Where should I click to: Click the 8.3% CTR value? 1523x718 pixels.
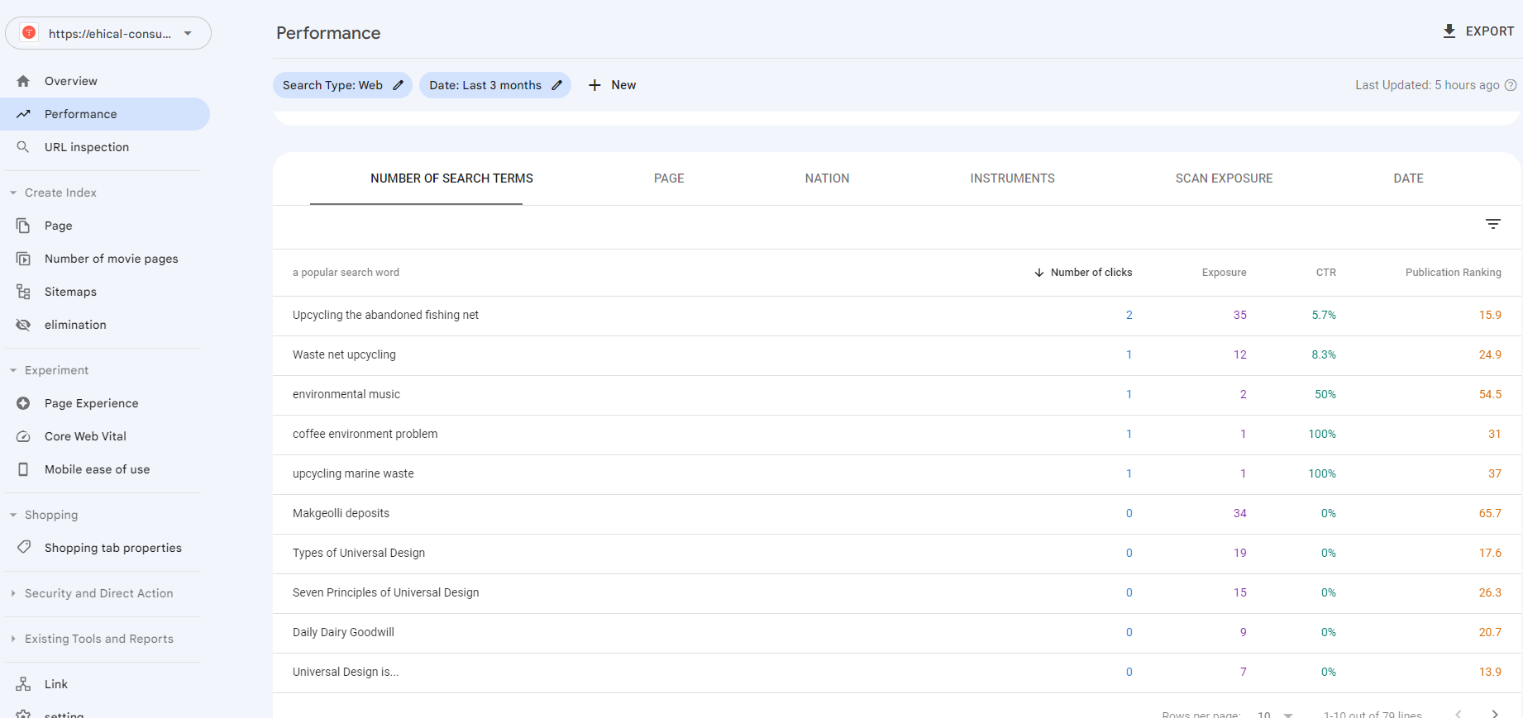[x=1324, y=354]
